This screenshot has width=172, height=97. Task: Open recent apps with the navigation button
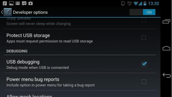[166, 21]
